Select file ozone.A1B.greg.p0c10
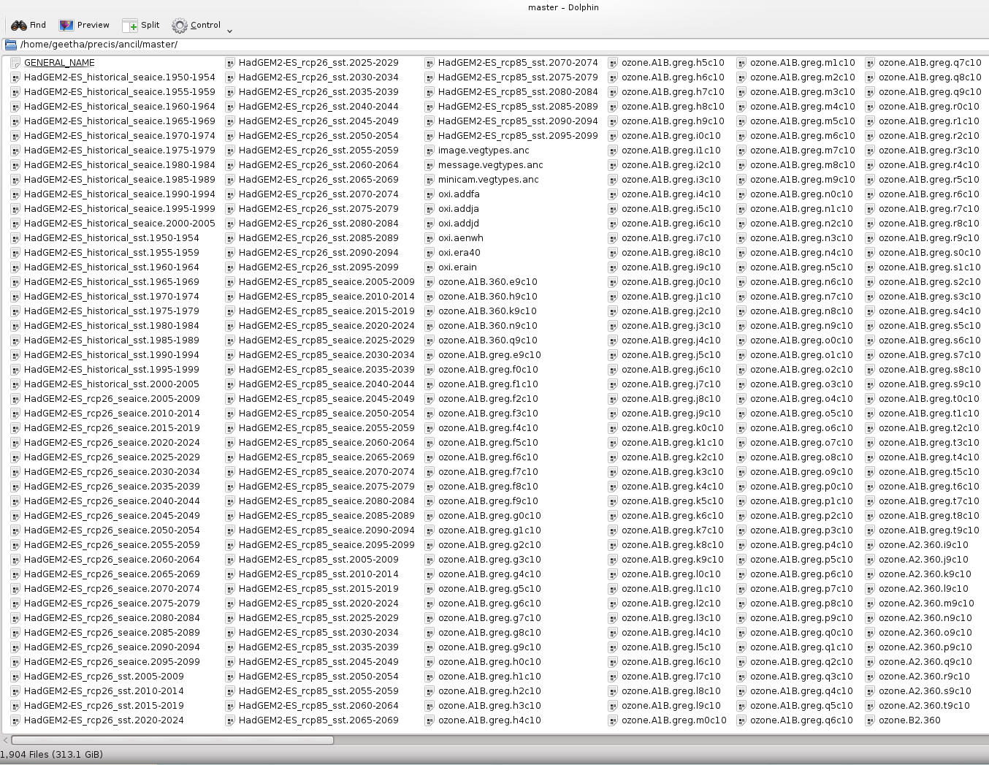 801,487
